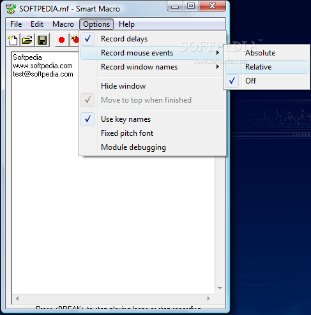Open the Help menu
The height and width of the screenshot is (315, 311).
(126, 24)
